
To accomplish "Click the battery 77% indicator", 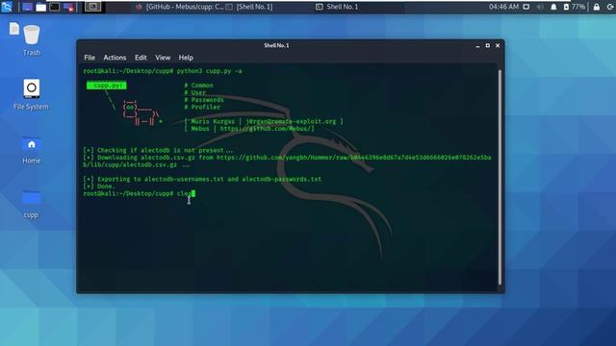I will click(x=575, y=7).
